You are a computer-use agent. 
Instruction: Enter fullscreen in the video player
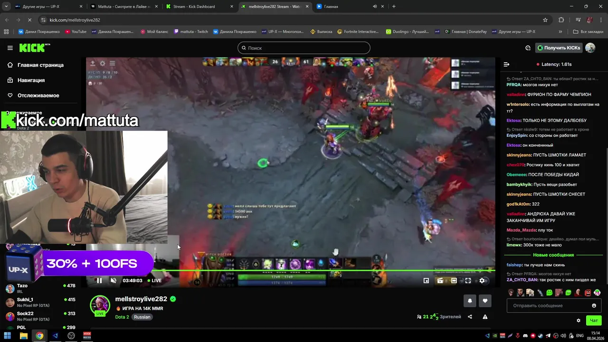point(468,281)
